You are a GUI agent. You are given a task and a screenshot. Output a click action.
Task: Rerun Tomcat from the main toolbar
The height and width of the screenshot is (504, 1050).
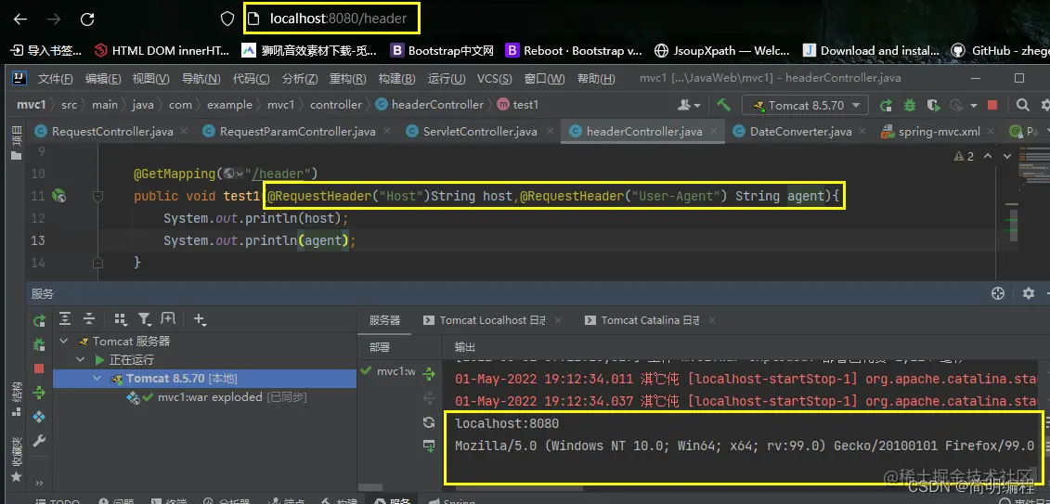(886, 105)
